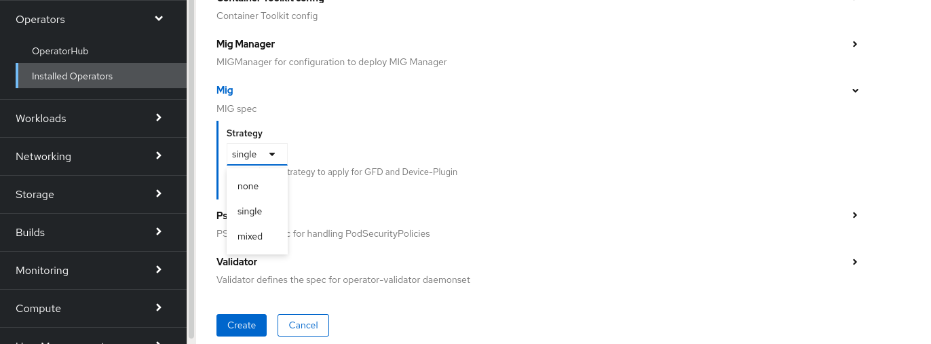The width and height of the screenshot is (931, 344).
Task: Click the sidebar vertical scrollbar
Action: 191,170
